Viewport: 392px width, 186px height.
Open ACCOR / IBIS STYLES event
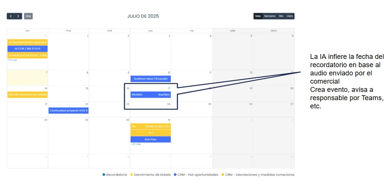pos(27,49)
